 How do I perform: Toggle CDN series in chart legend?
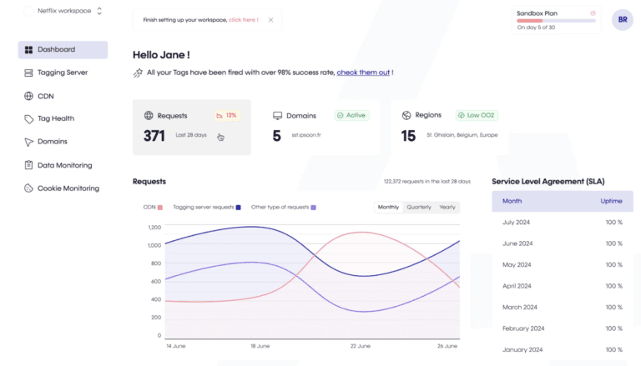pyautogui.click(x=152, y=207)
